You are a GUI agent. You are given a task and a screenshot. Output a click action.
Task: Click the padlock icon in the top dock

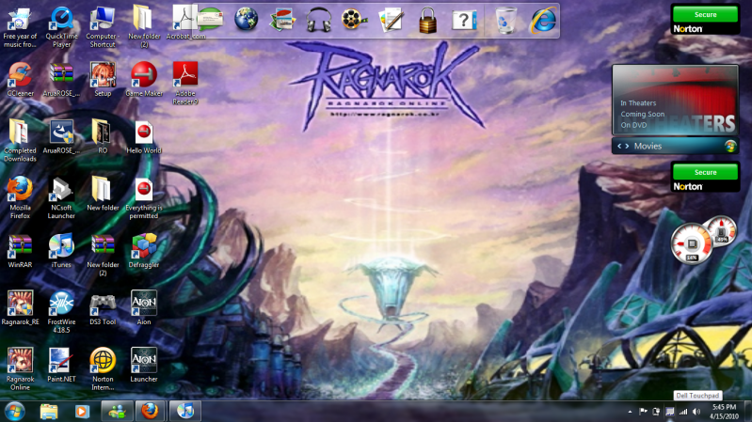(428, 19)
